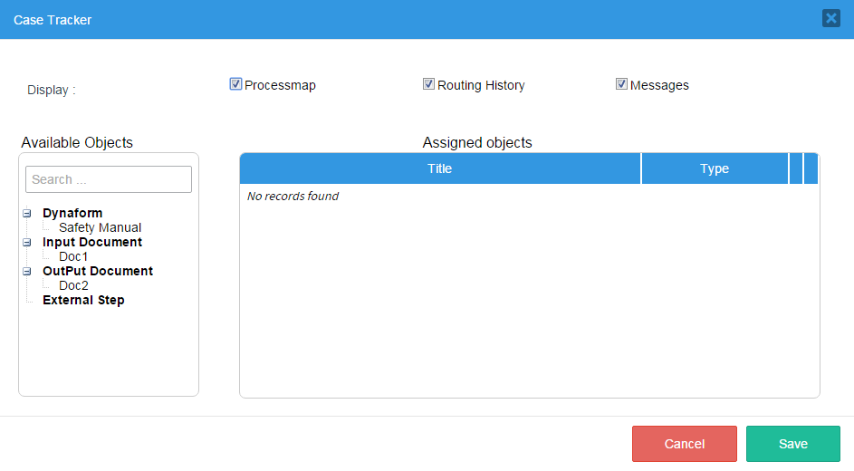The width and height of the screenshot is (854, 471).
Task: Collapse the Dynaform tree node
Action: [x=27, y=214]
